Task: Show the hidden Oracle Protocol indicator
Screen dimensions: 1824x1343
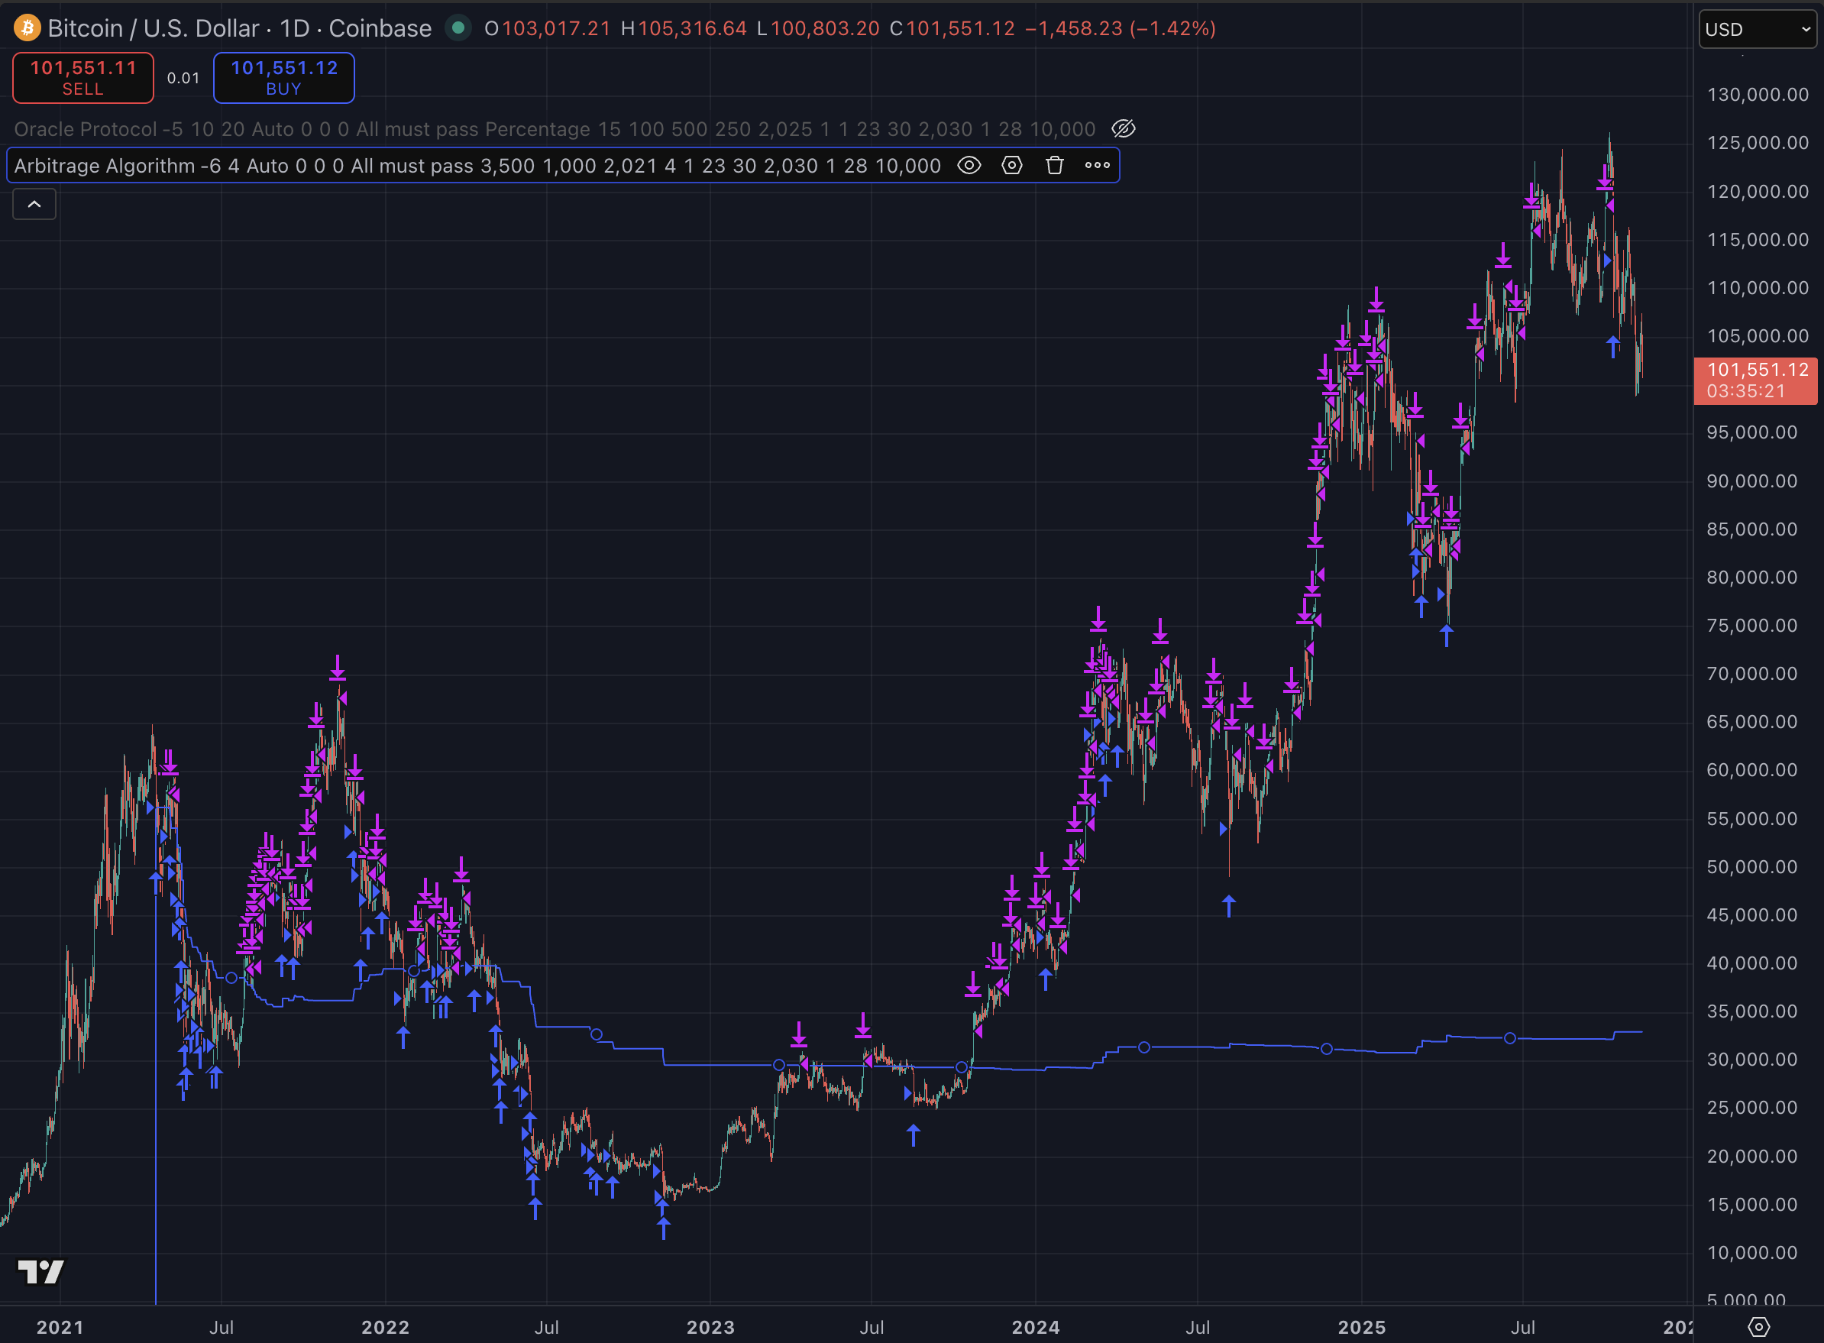Action: pyautogui.click(x=1124, y=128)
